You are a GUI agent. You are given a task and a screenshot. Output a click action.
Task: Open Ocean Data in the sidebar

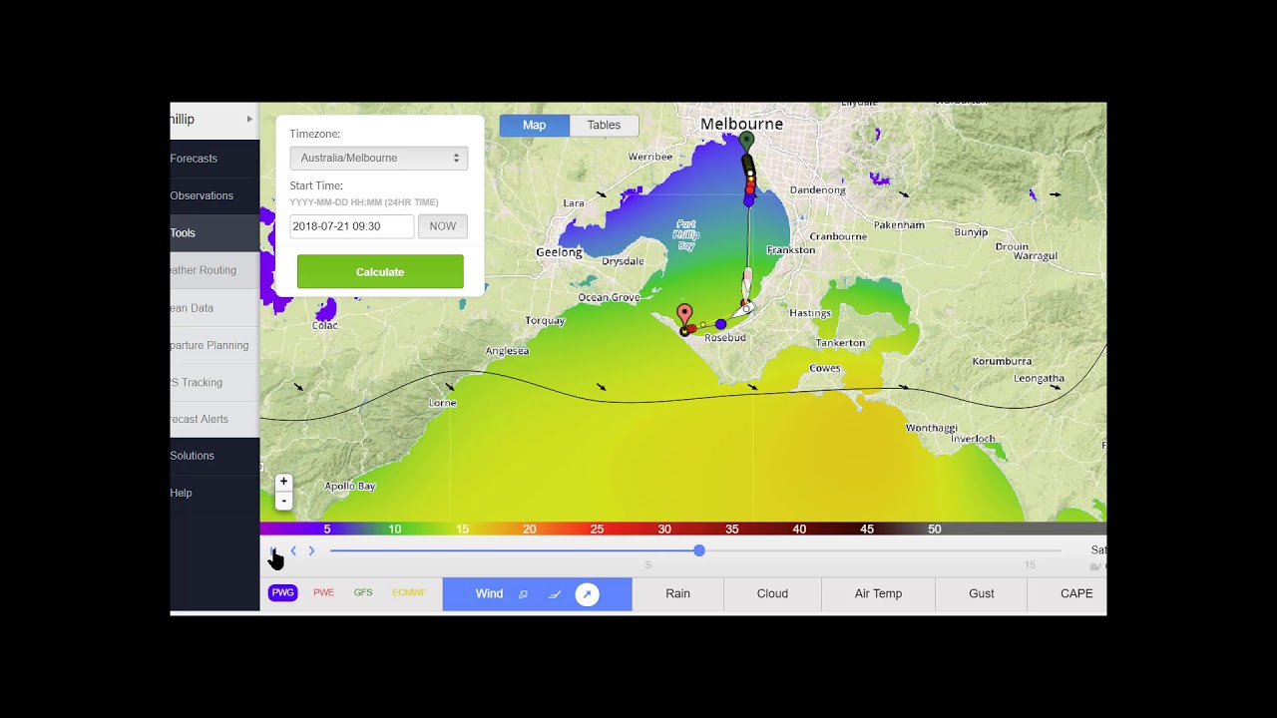click(214, 308)
